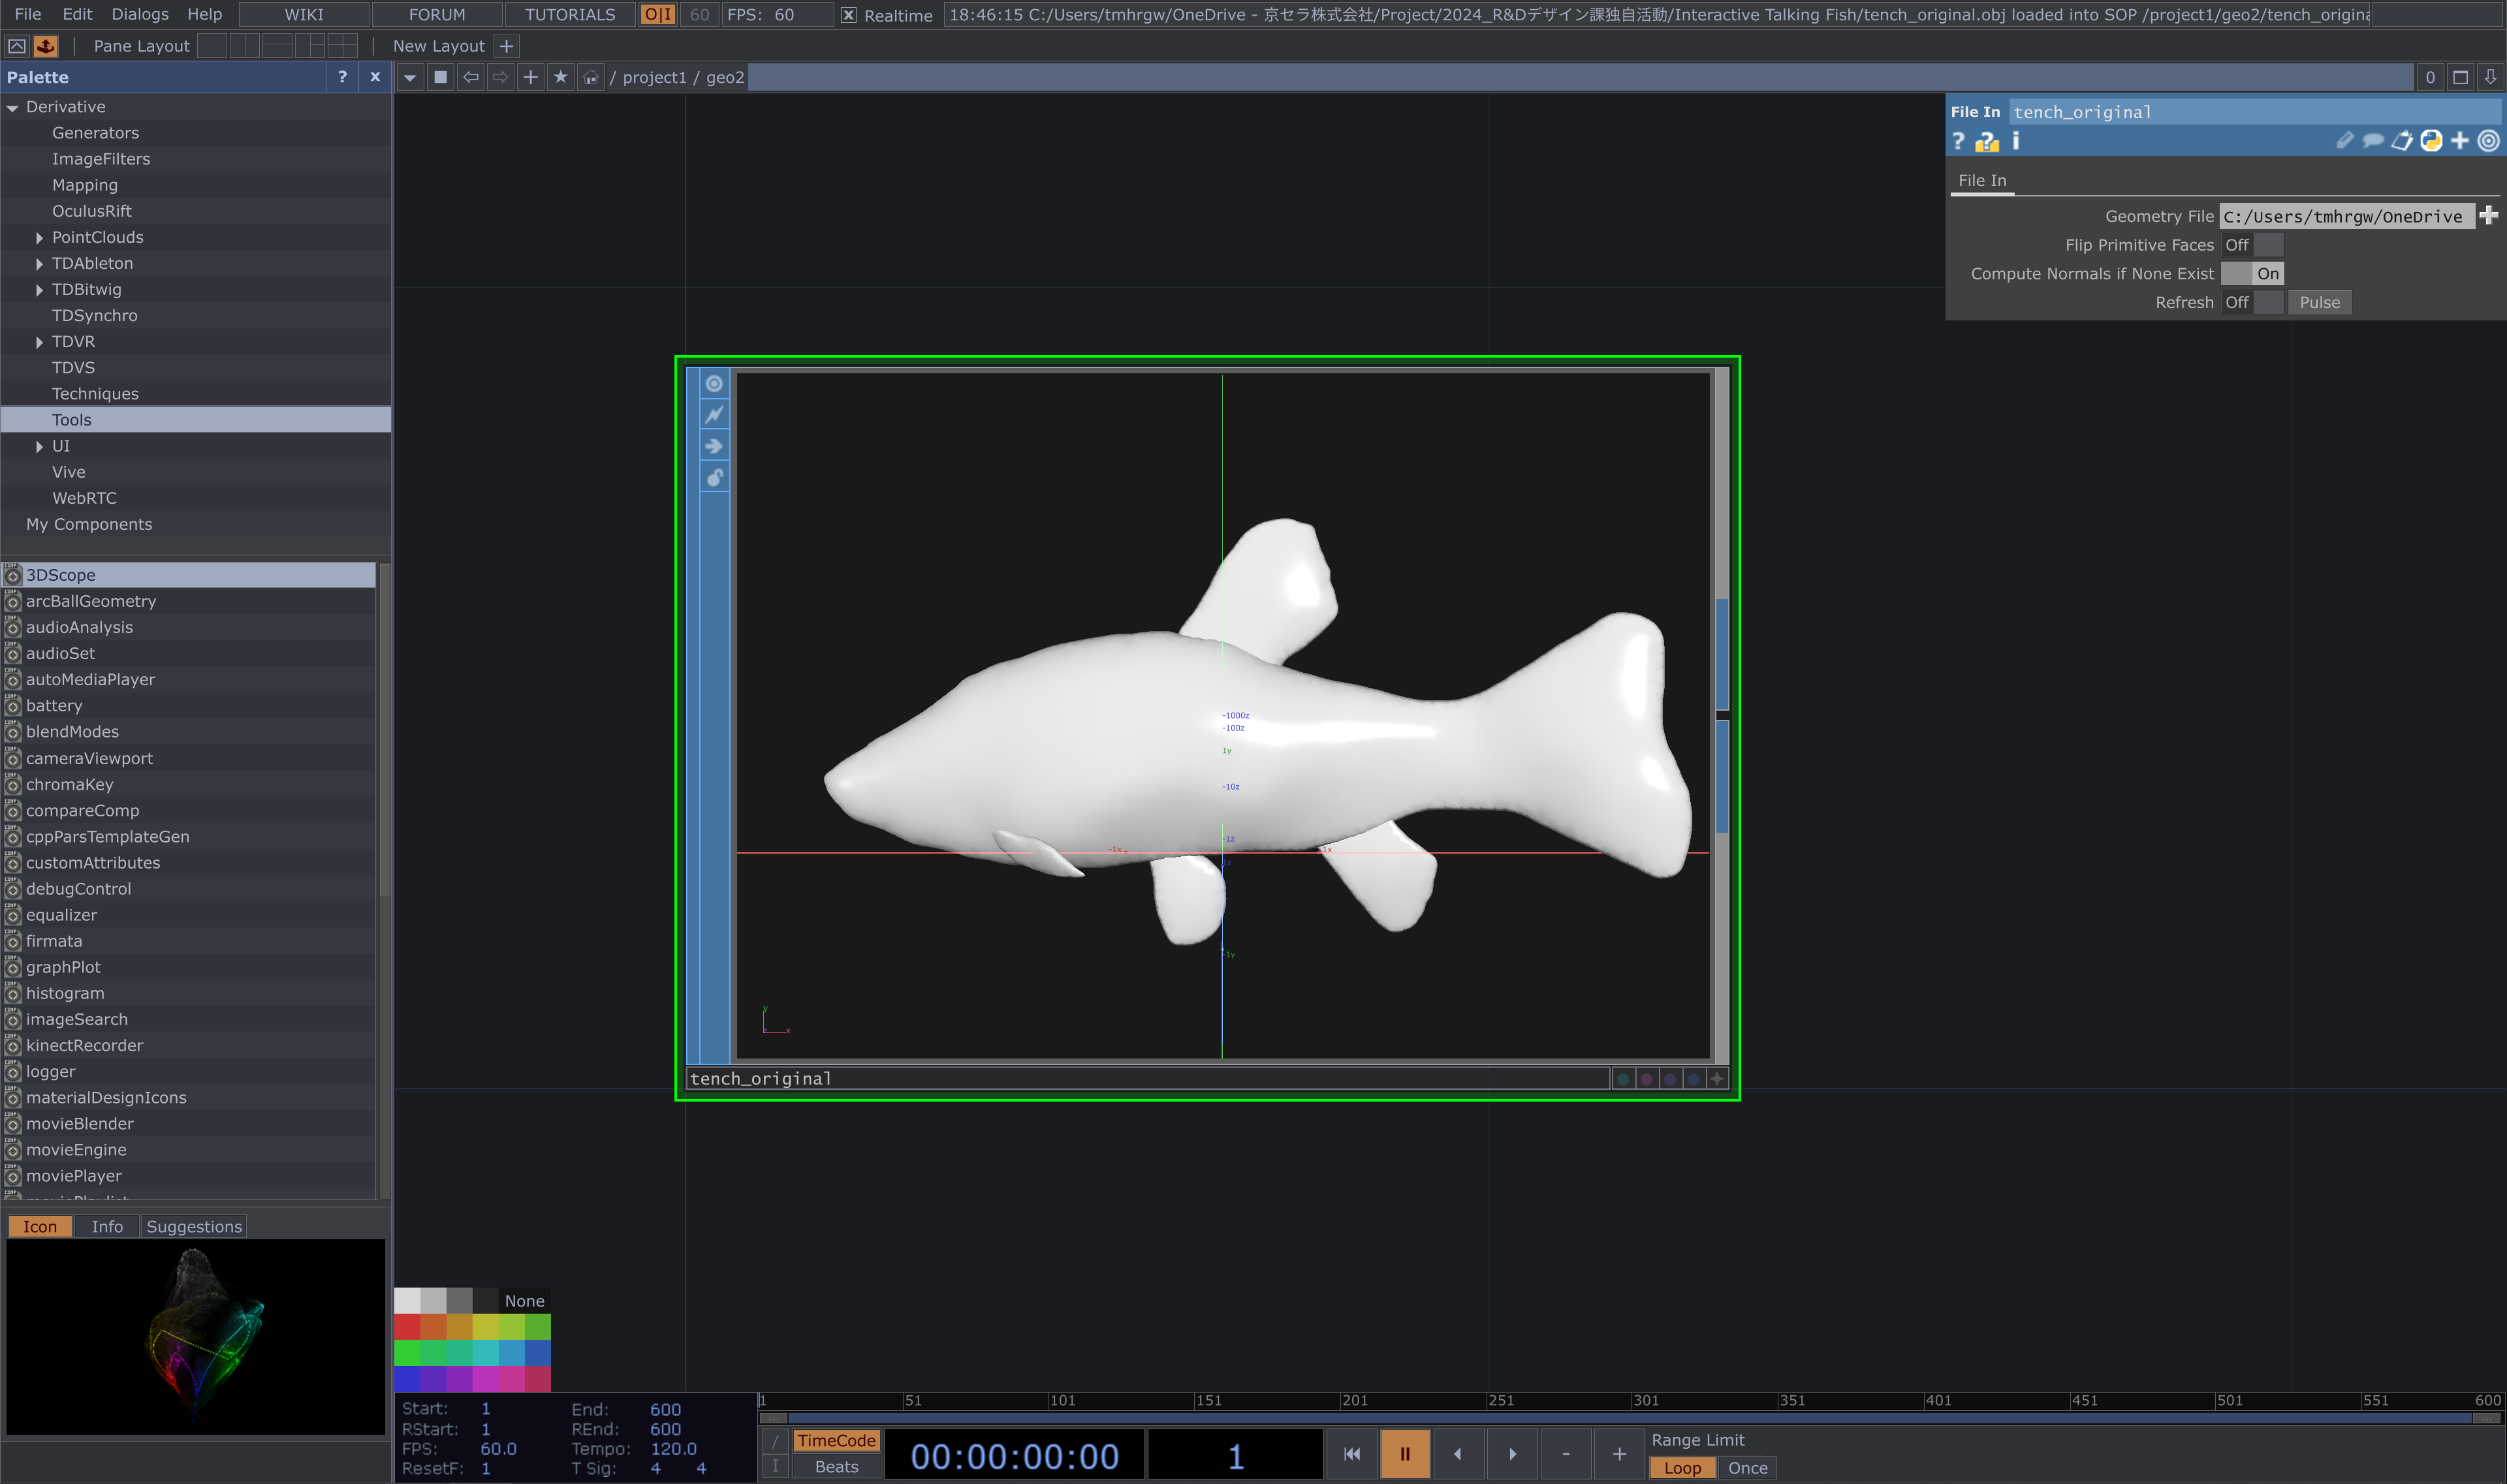Go back with the left arrow icon
The width and height of the screenshot is (2507, 1484).
tap(470, 77)
